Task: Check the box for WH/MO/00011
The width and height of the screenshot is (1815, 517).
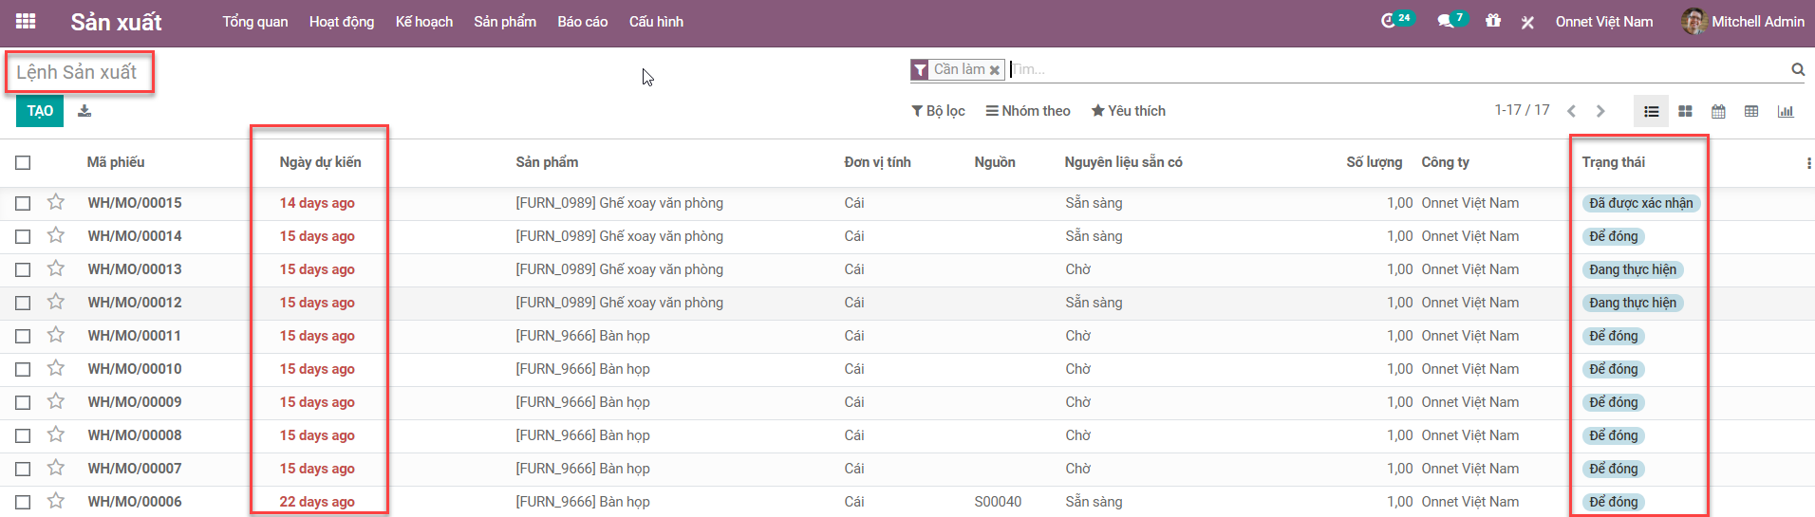Action: tap(23, 336)
